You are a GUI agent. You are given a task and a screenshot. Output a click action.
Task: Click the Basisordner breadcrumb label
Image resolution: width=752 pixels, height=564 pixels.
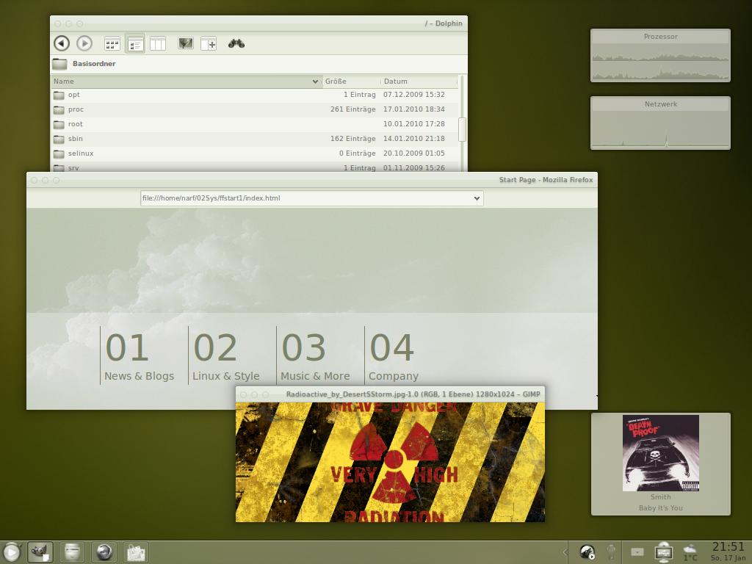[x=94, y=64]
